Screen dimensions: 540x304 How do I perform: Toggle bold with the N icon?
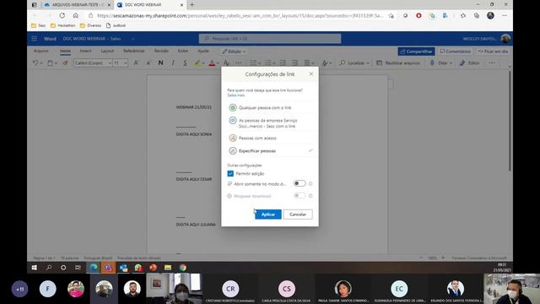point(160,63)
